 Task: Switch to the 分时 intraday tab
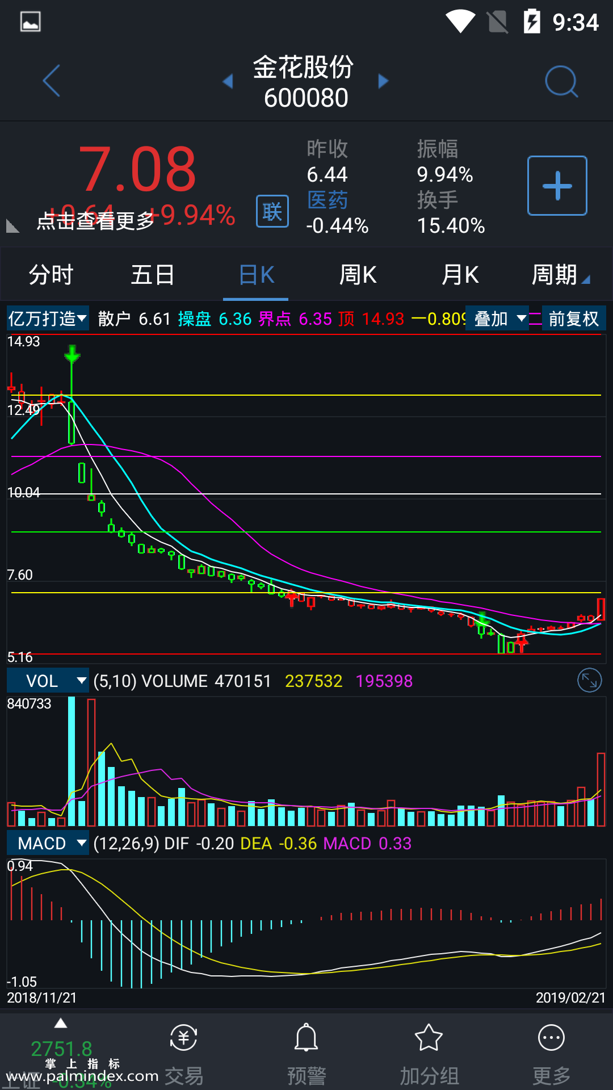51,275
